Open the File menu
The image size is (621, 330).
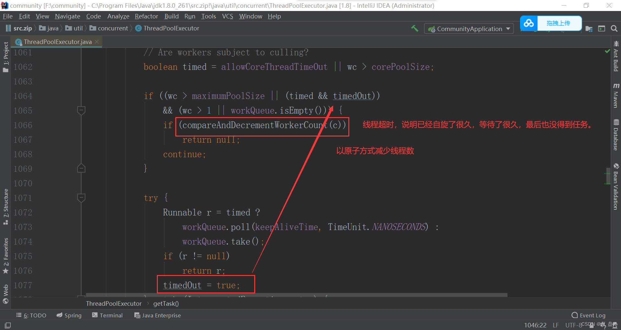(7, 16)
